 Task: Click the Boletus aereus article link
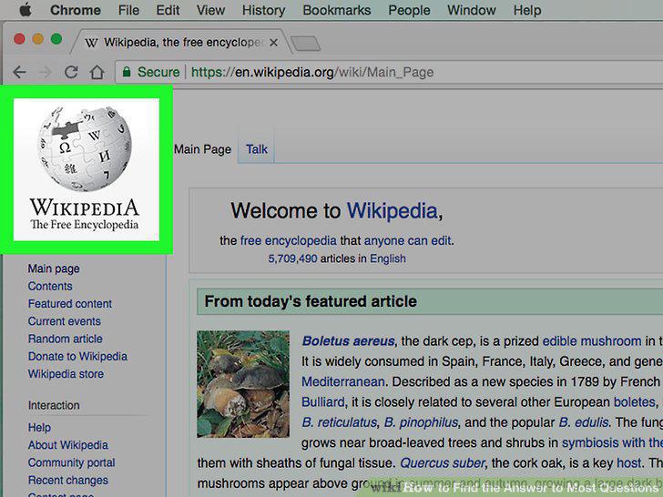(x=349, y=341)
